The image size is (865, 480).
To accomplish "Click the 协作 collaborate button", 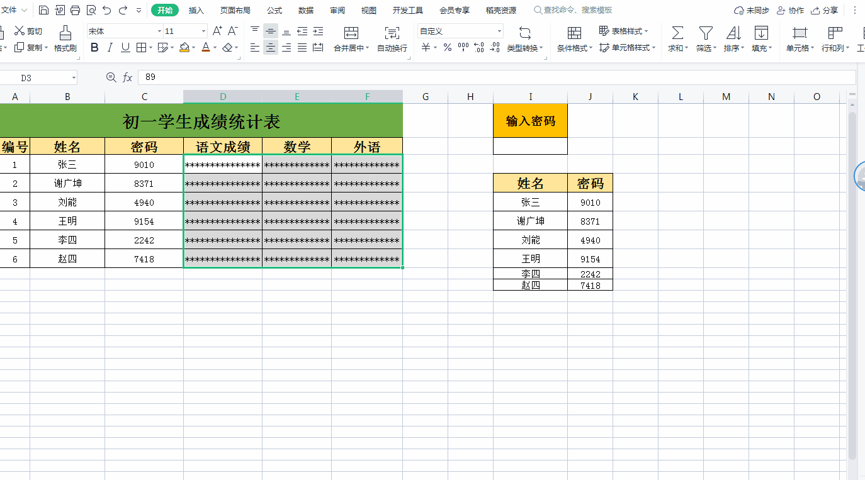I will click(x=791, y=10).
